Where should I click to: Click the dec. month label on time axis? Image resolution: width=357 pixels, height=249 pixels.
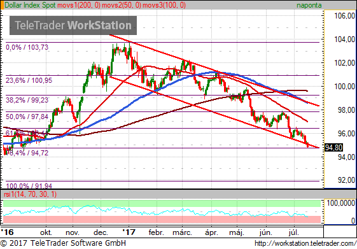(x=101, y=232)
